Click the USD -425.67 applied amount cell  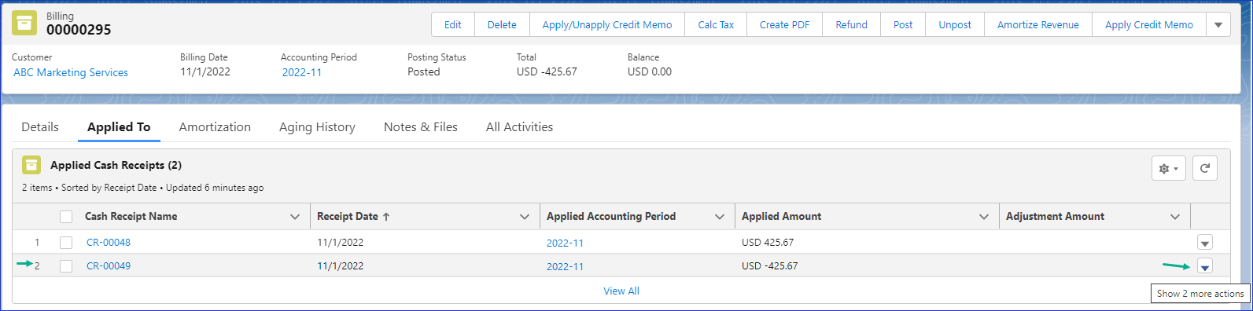pos(770,266)
